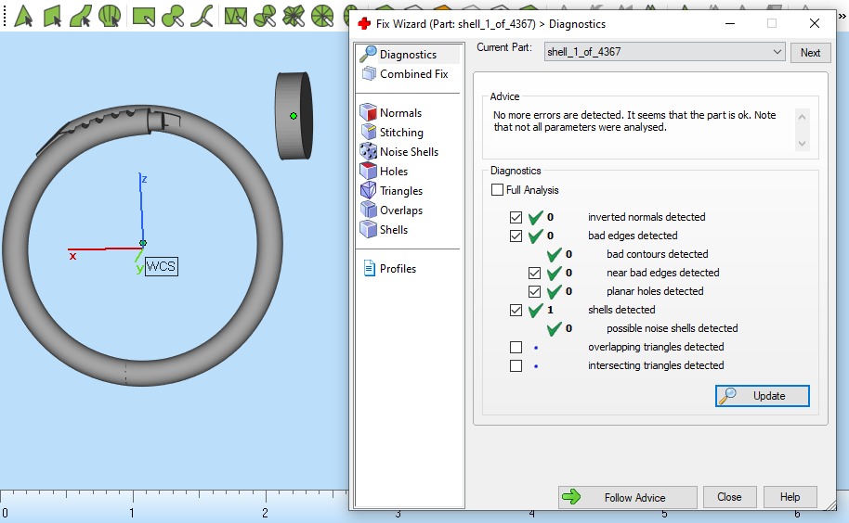Click the Follow Advice button
This screenshot has height=523, width=849.
point(628,497)
